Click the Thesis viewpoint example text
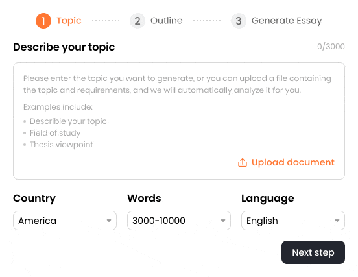358x277 pixels. 62,145
